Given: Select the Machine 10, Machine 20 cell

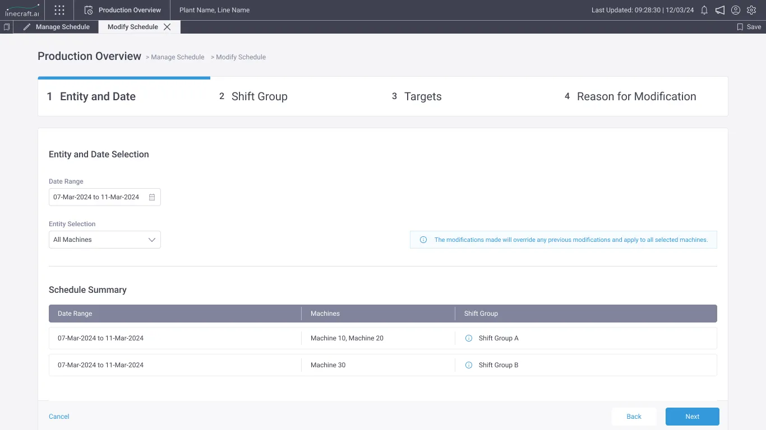Looking at the screenshot, I should (347, 338).
